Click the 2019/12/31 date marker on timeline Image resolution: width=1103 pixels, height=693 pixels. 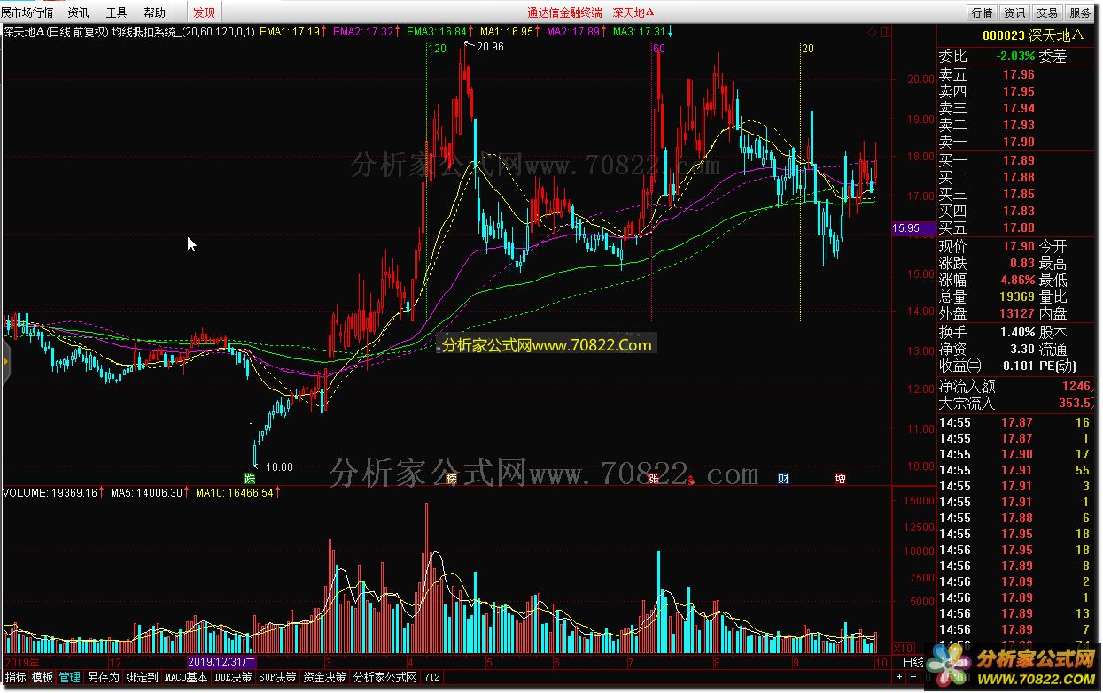[221, 662]
